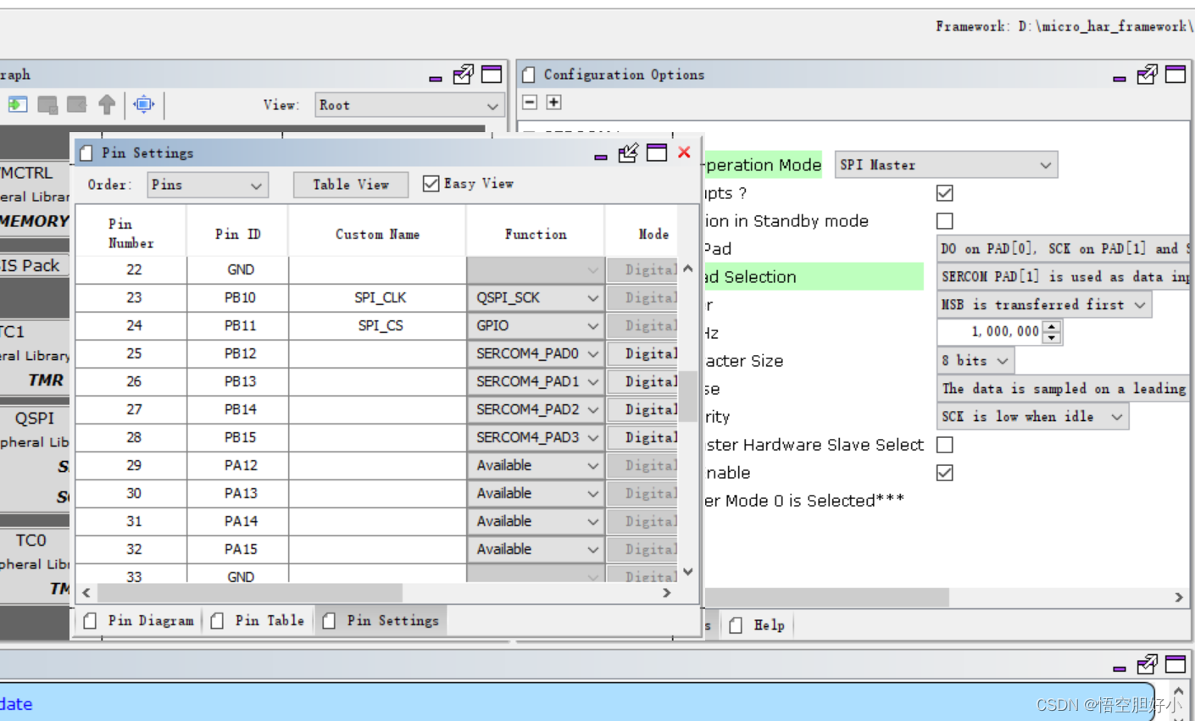This screenshot has height=721, width=1195.
Task: Enable operation in Standby mode checkbox
Action: pos(945,221)
